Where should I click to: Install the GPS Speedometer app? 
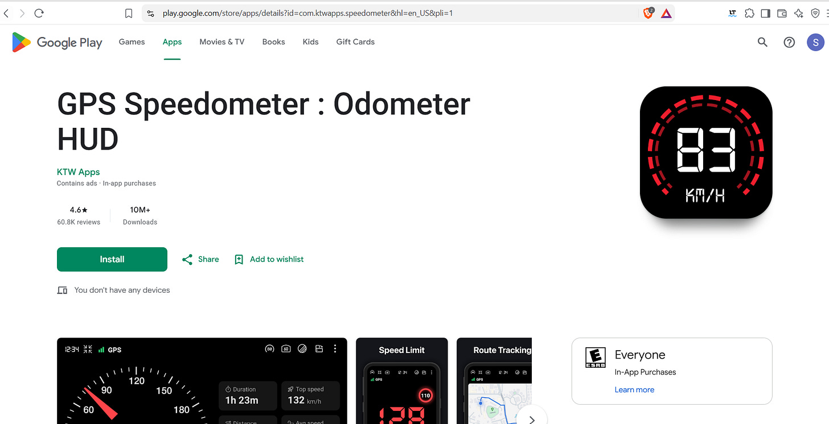pos(112,259)
